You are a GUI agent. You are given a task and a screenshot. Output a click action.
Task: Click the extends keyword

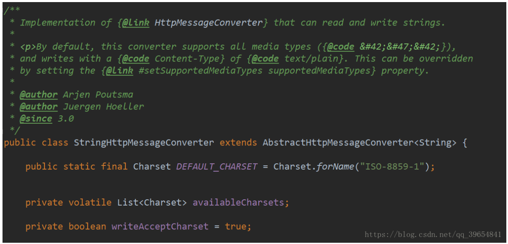tap(238, 142)
